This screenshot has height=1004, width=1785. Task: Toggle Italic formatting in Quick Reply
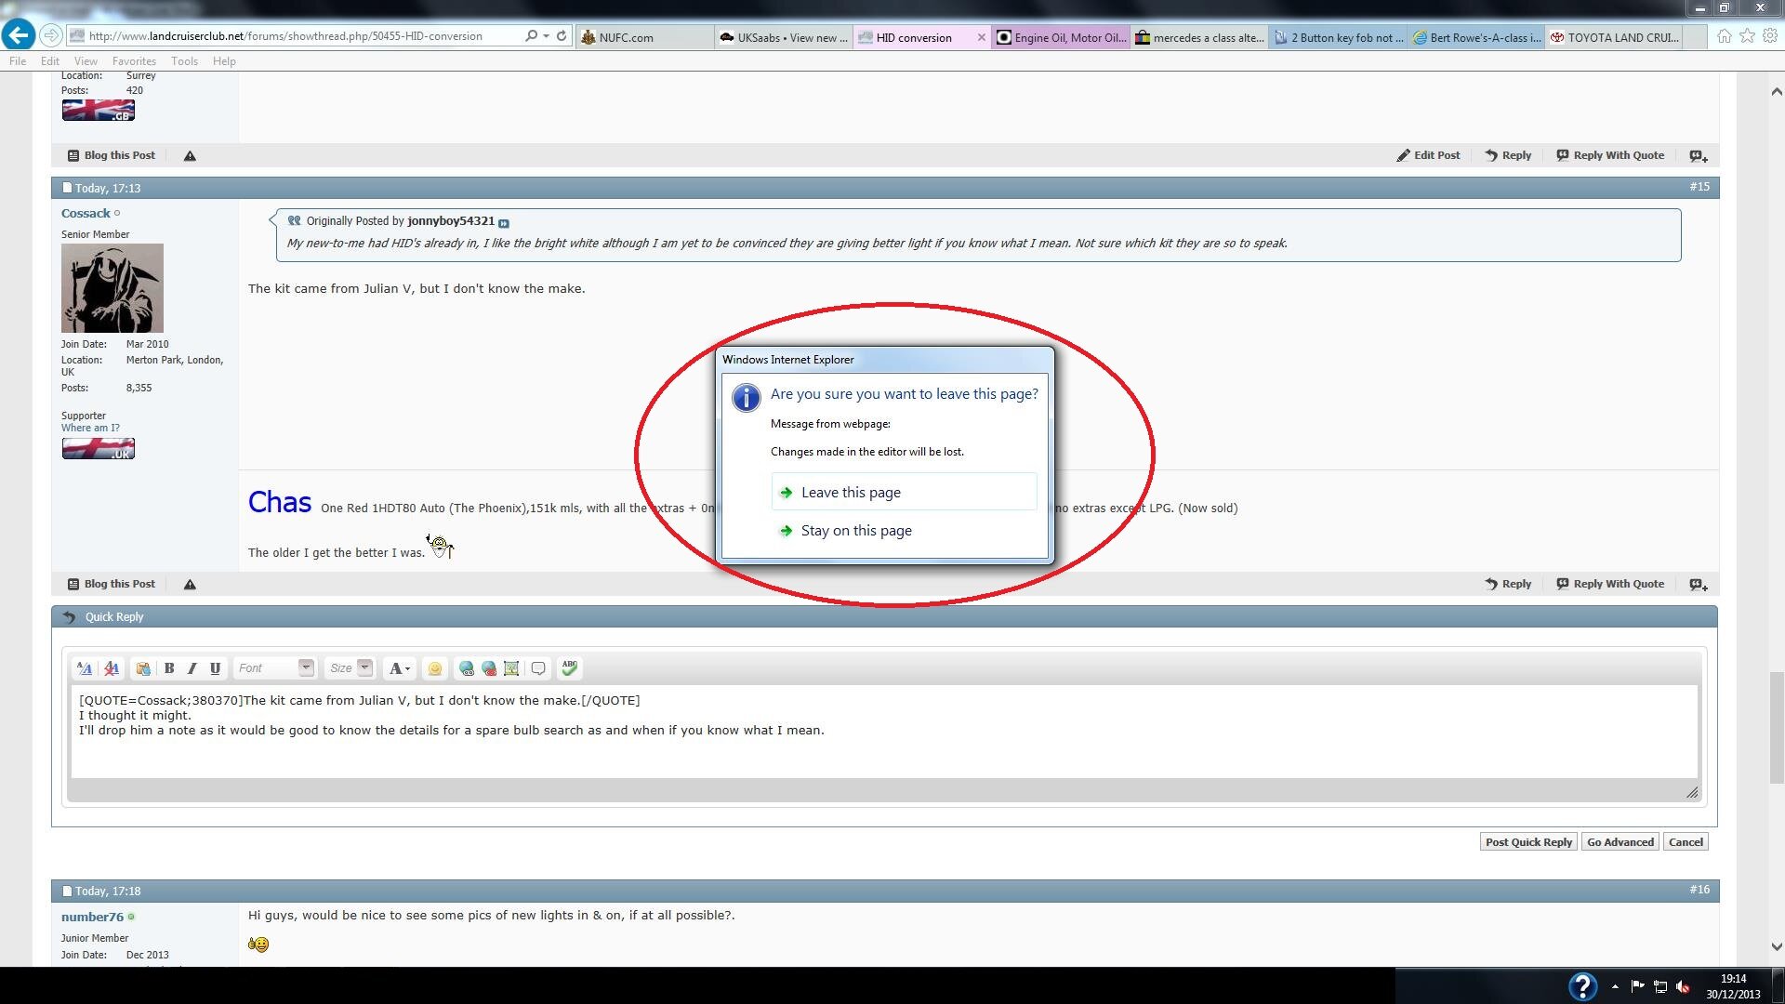click(x=192, y=667)
